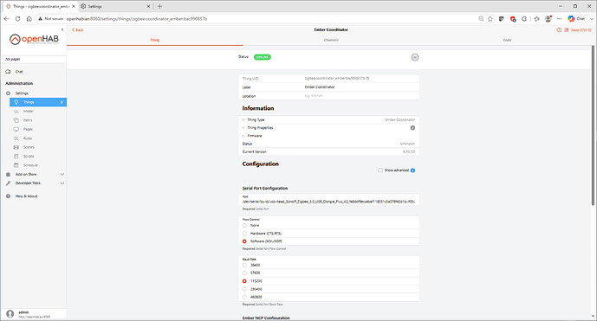597x321 pixels.
Task: Click the browser reload button
Action: coord(17,19)
